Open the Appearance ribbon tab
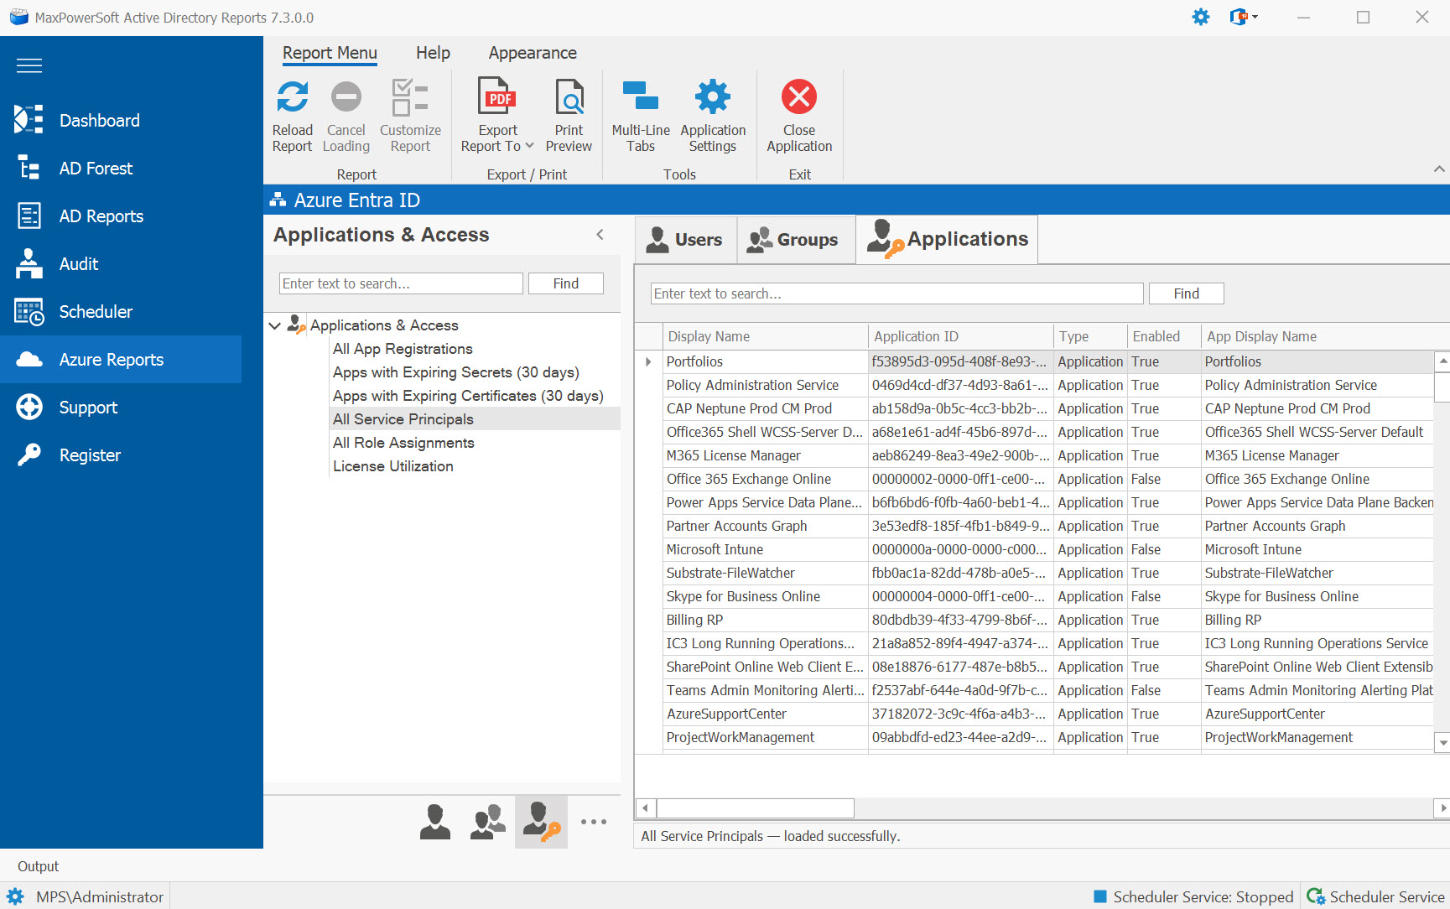Viewport: 1450px width, 909px height. click(532, 52)
